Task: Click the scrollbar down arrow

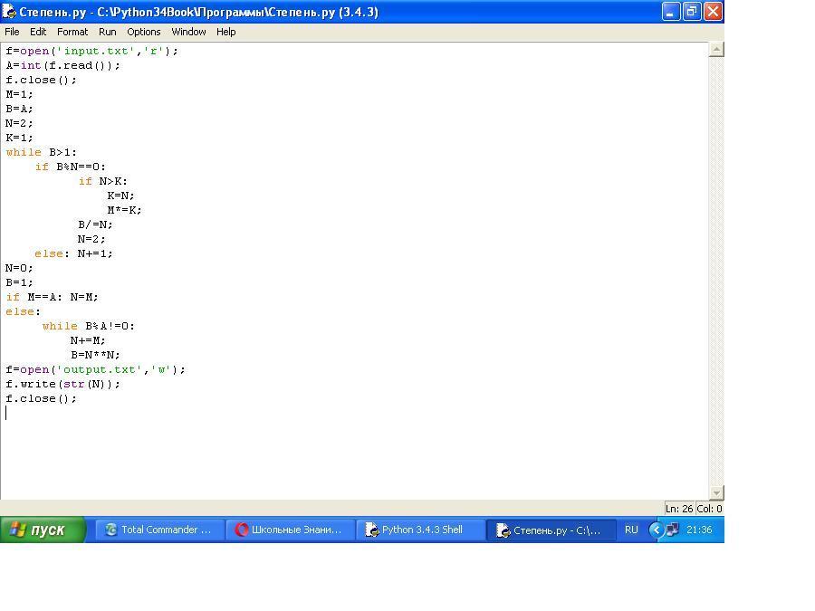Action: tap(716, 492)
